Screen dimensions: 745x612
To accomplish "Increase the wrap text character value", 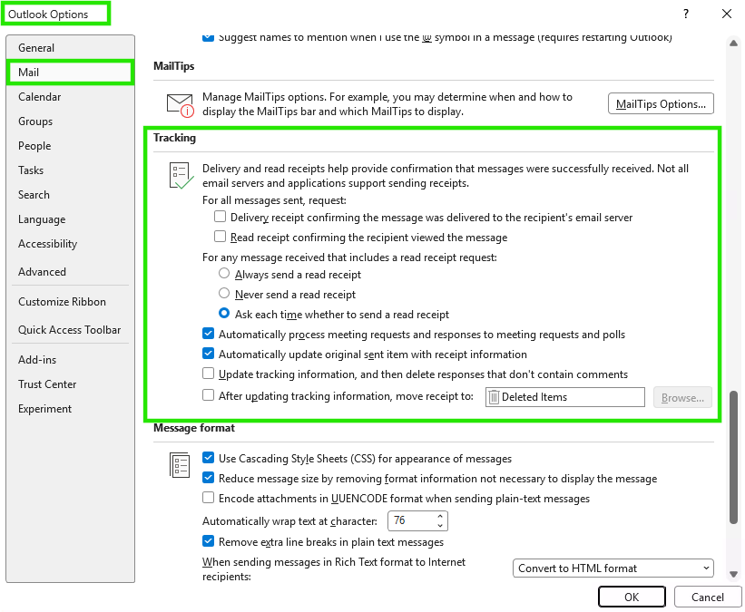I will [x=440, y=516].
